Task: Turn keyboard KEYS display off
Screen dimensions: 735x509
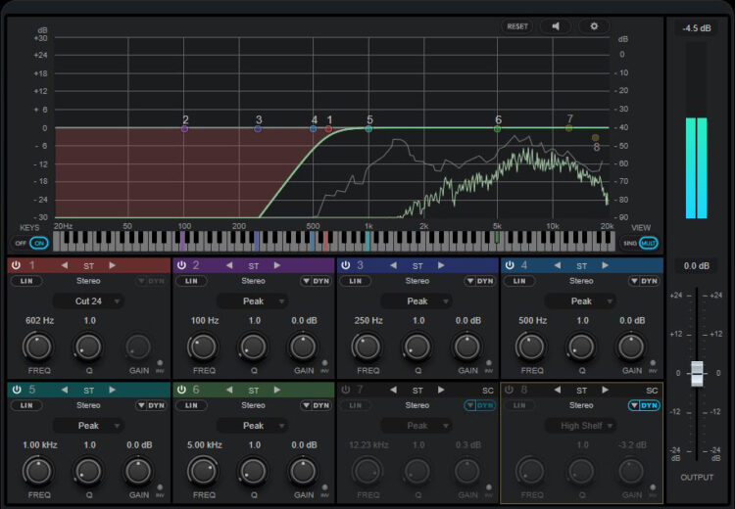Action: coord(21,243)
